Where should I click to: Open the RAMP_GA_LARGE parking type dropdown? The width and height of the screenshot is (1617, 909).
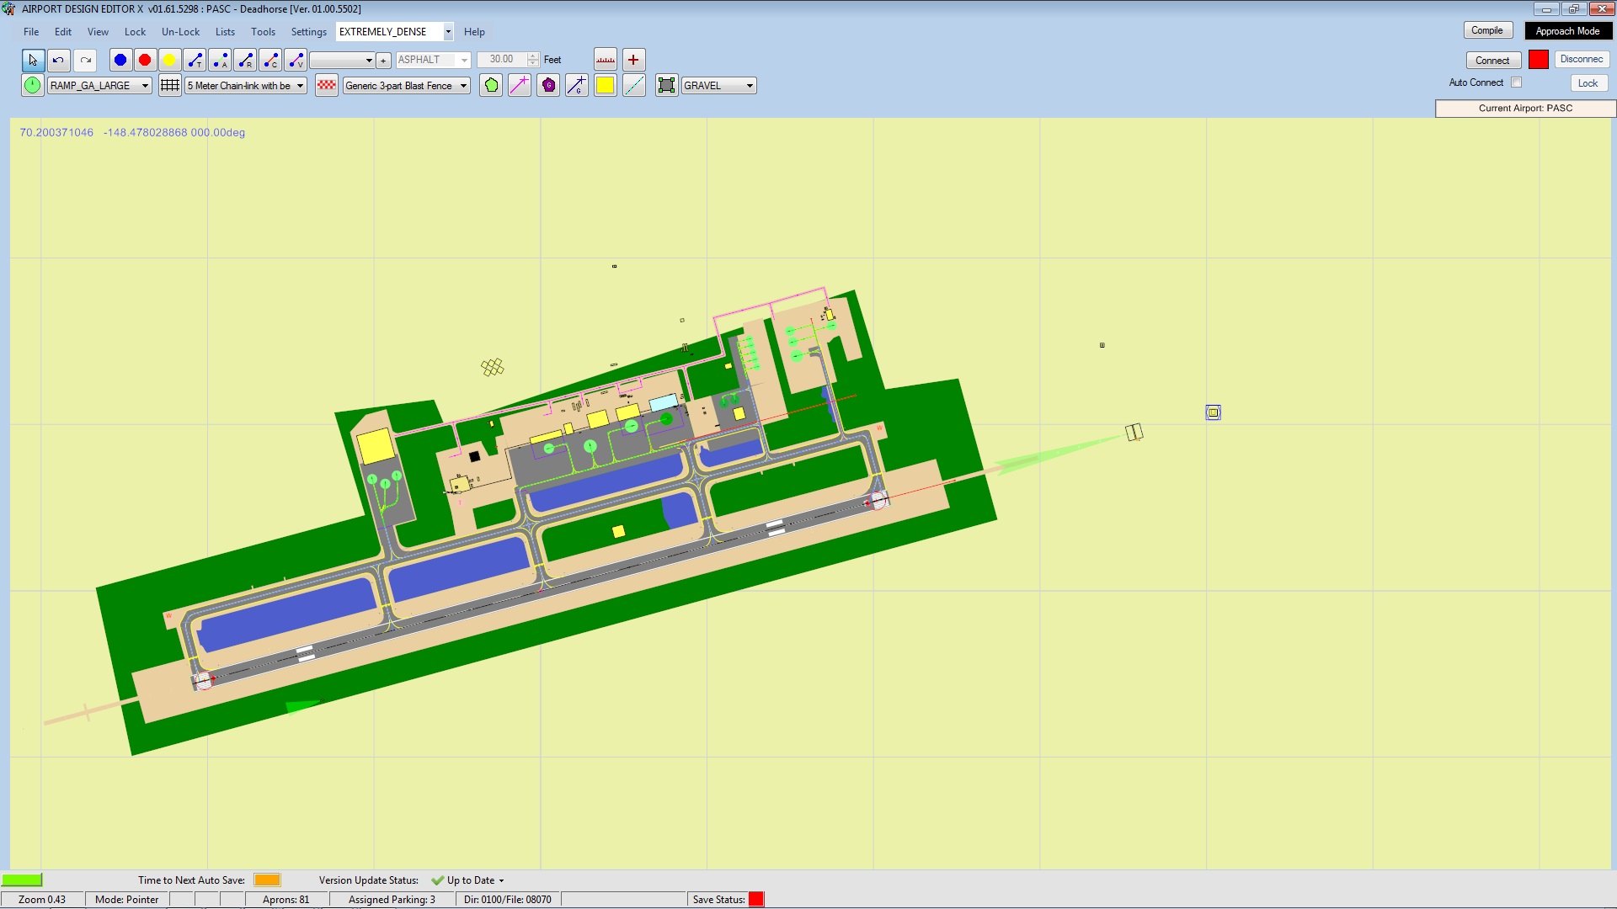(145, 86)
